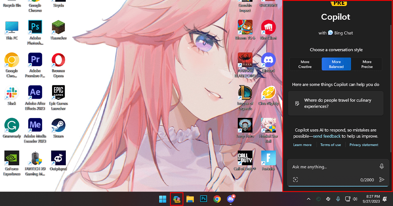The height and width of the screenshot is (206, 393).
Task: Click the Ask me anything input field
Action: click(332, 167)
